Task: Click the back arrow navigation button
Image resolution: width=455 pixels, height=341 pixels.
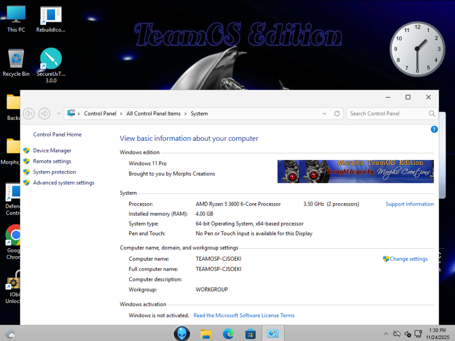Action: 28,114
